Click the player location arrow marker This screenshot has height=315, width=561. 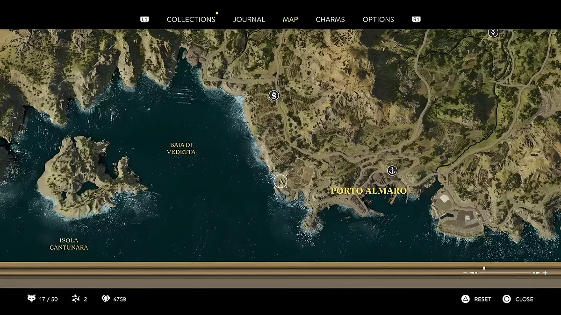[x=280, y=181]
